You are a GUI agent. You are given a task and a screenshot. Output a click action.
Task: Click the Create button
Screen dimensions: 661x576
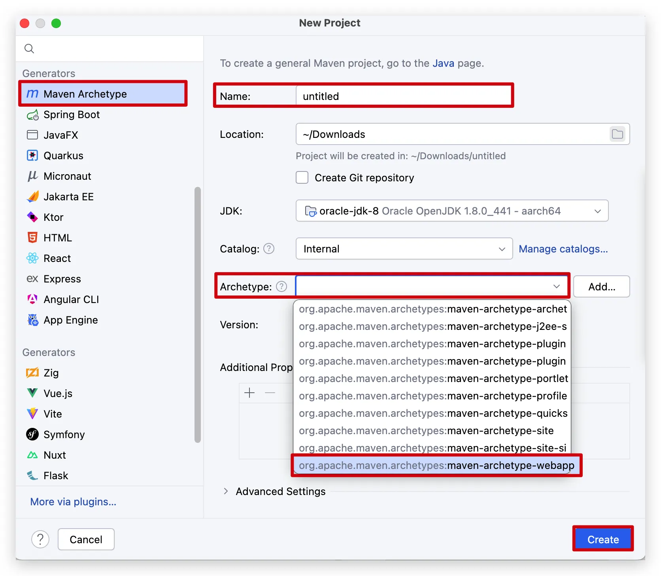click(x=603, y=539)
